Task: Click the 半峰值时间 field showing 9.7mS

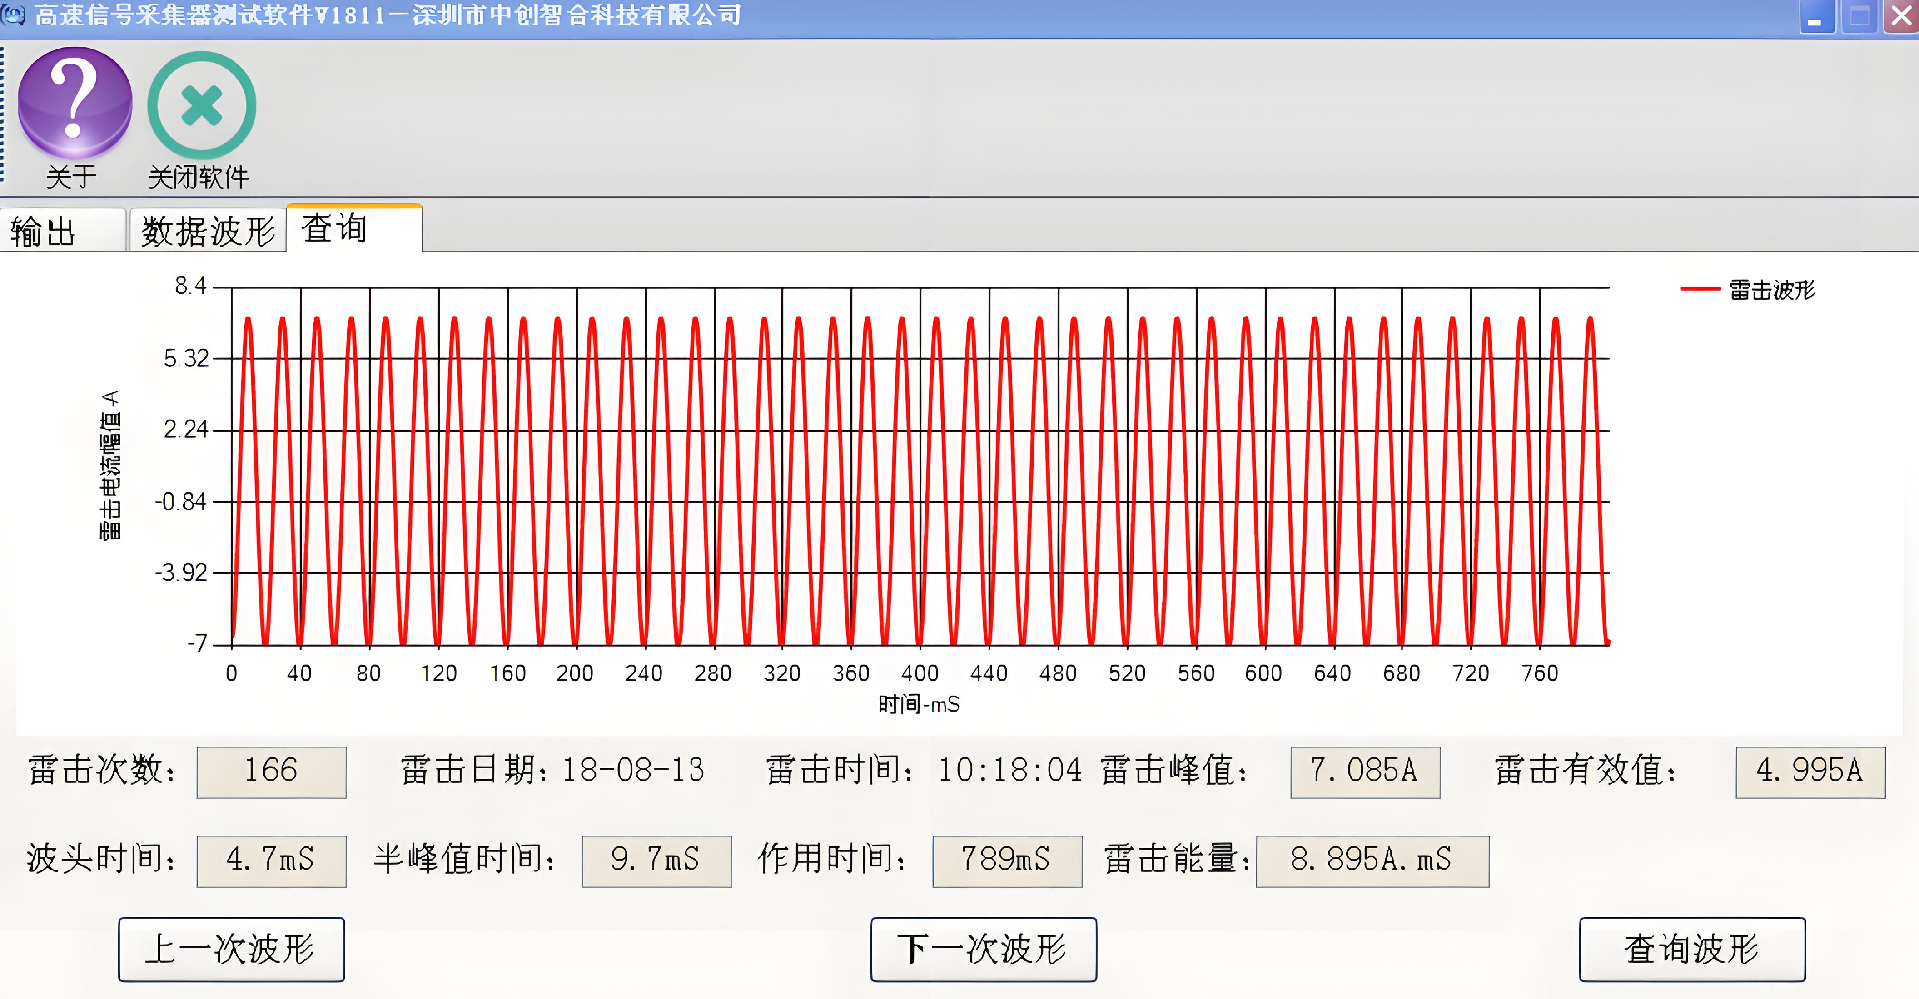Action: (656, 861)
